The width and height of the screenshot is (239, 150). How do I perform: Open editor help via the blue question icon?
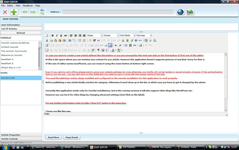click(x=136, y=40)
